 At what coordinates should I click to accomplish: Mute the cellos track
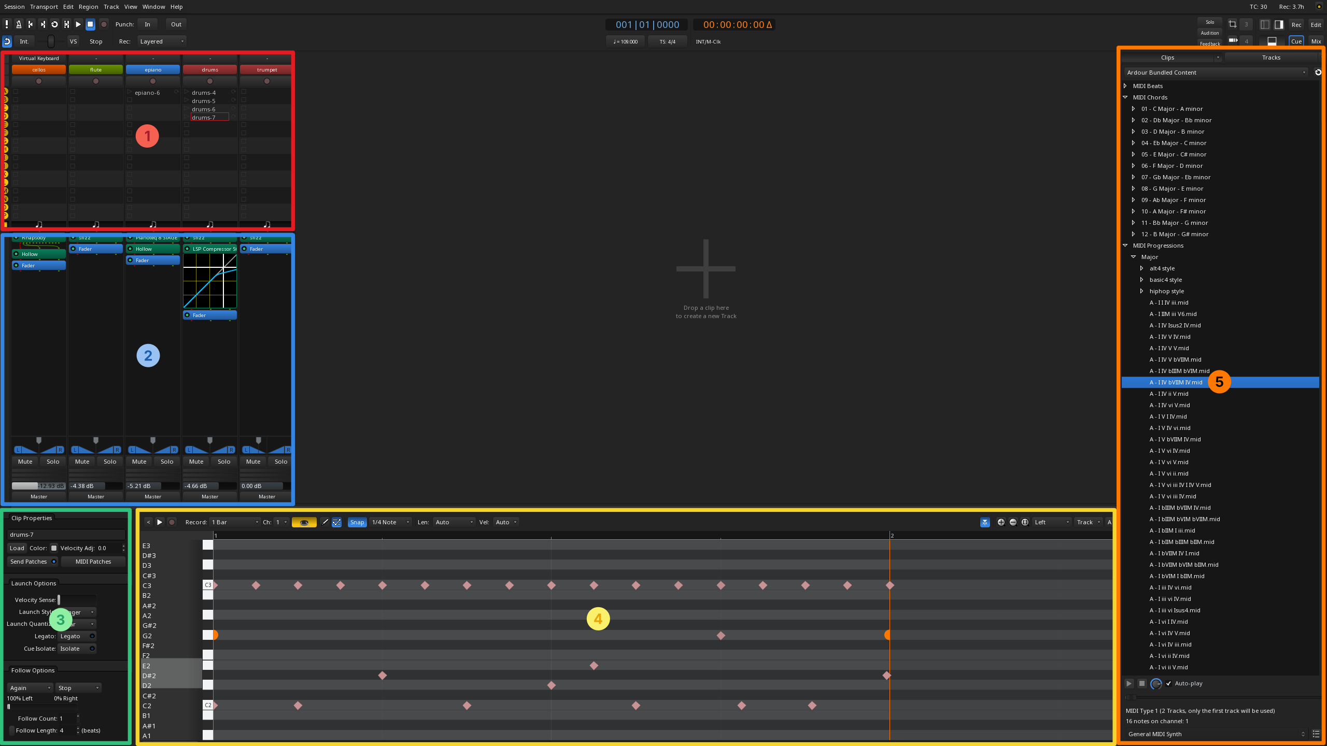click(25, 462)
